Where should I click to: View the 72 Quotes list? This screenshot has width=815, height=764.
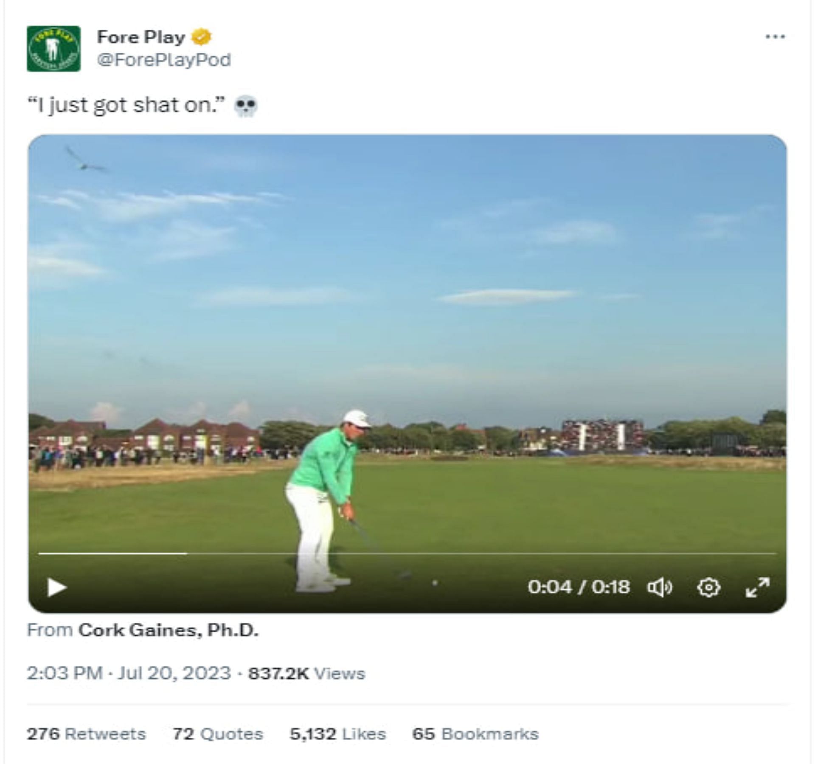217,734
